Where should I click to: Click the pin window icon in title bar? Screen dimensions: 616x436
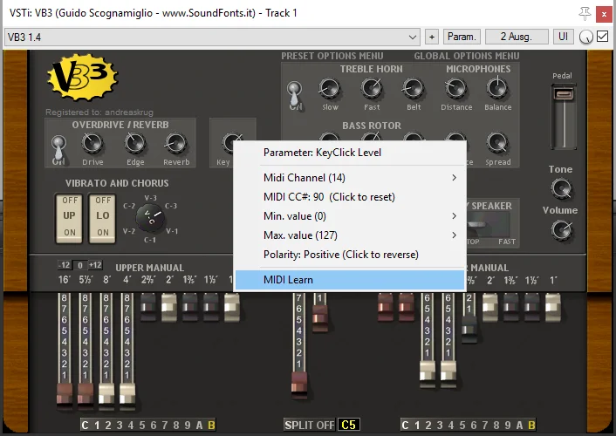point(585,14)
